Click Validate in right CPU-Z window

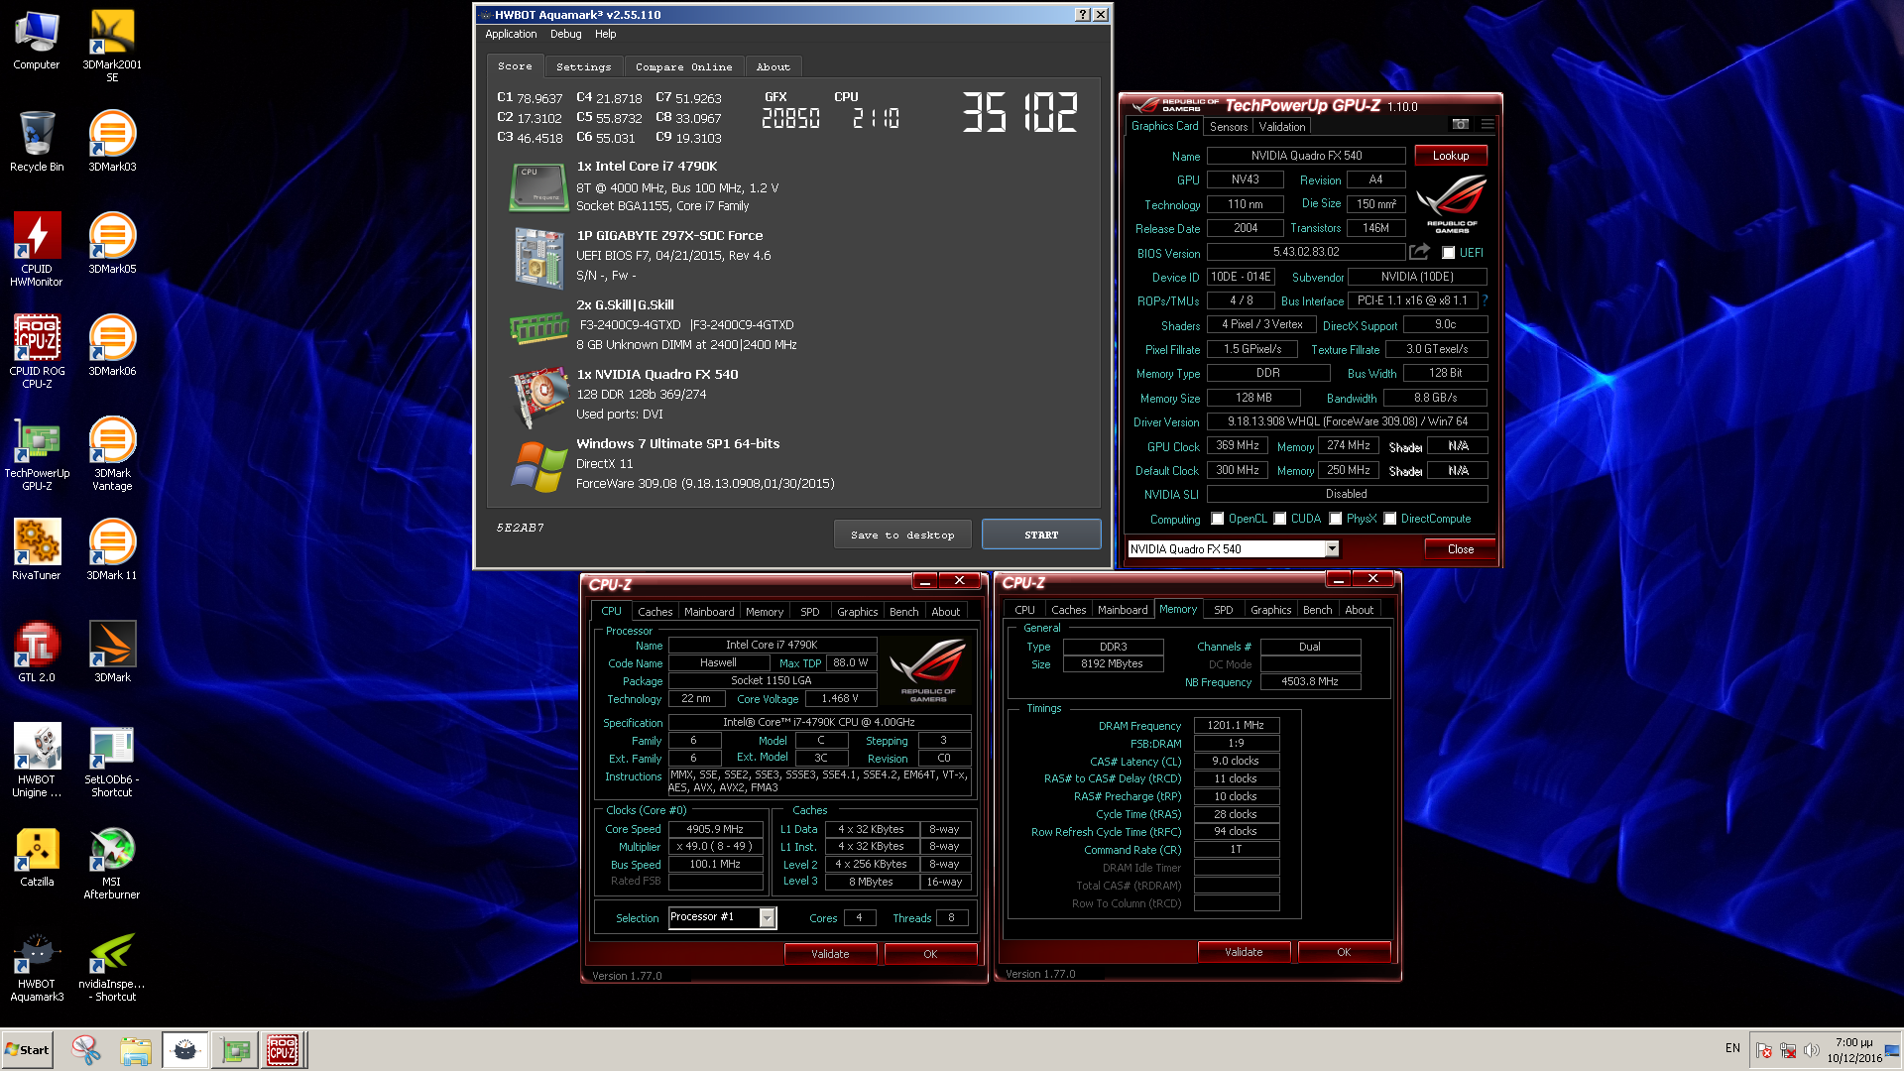[1244, 952]
